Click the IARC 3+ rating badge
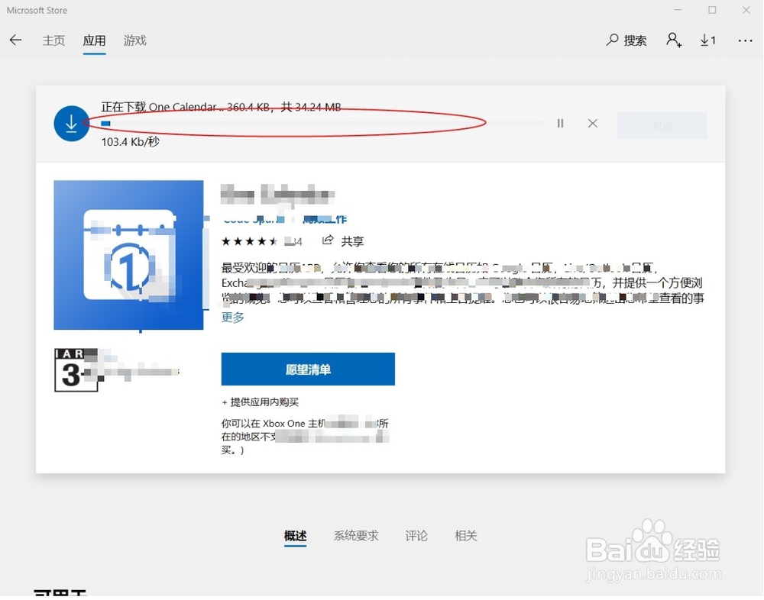Image resolution: width=764 pixels, height=600 pixels. click(76, 370)
